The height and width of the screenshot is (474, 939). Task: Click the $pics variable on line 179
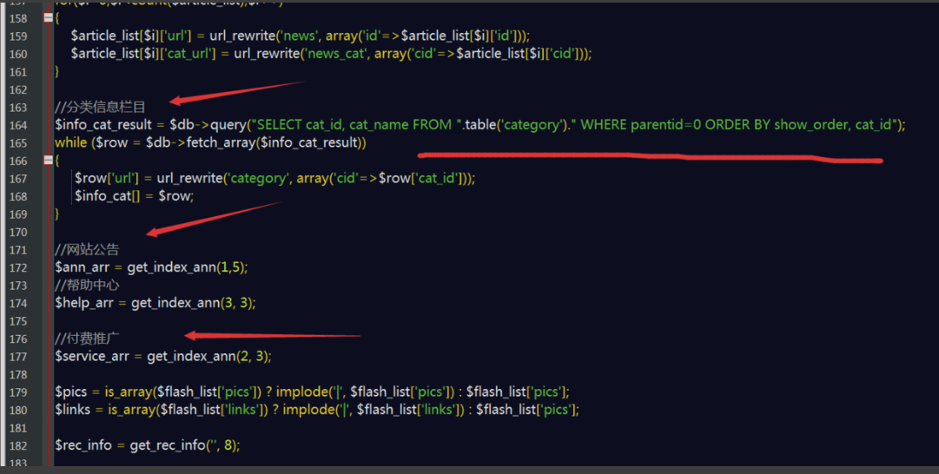pyautogui.click(x=71, y=392)
